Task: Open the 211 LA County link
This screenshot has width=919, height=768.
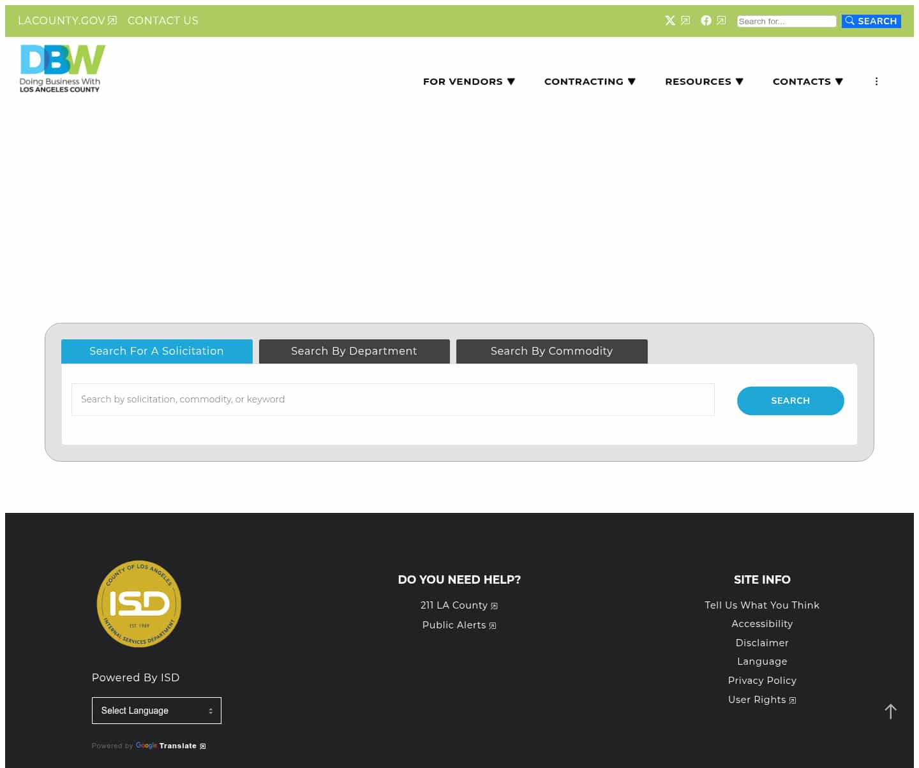Action: point(459,605)
